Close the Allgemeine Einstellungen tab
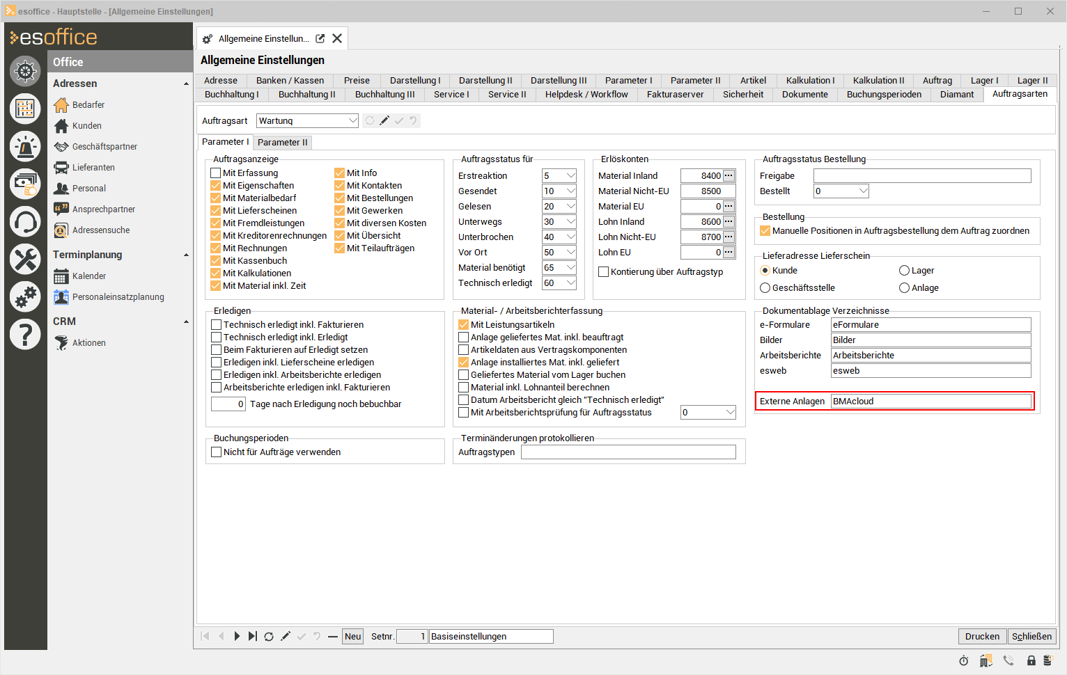The height and width of the screenshot is (675, 1067). tap(337, 39)
